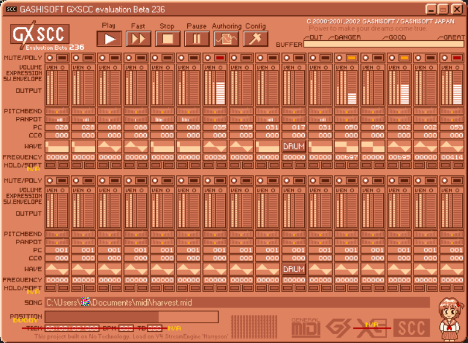Toggle mute circle on bottom channel 1
Image resolution: width=468 pixels, height=343 pixels.
(50, 181)
